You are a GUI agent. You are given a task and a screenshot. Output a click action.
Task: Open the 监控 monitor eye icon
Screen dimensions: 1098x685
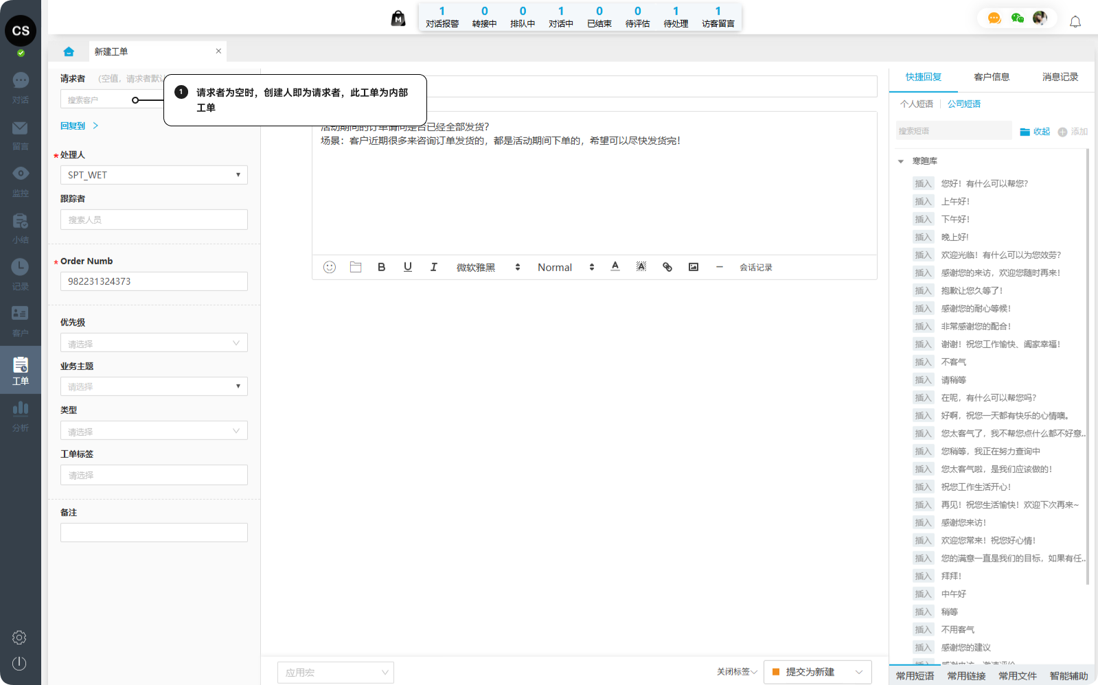(x=21, y=174)
